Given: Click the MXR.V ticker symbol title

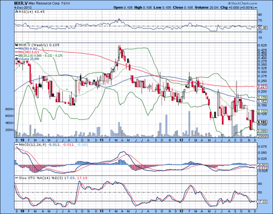Looking at the screenshot, I should coord(20,3).
